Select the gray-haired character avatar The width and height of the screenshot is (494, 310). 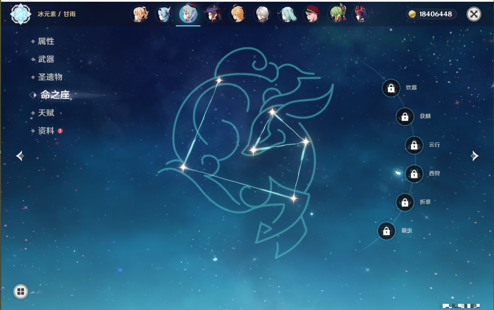(x=262, y=14)
